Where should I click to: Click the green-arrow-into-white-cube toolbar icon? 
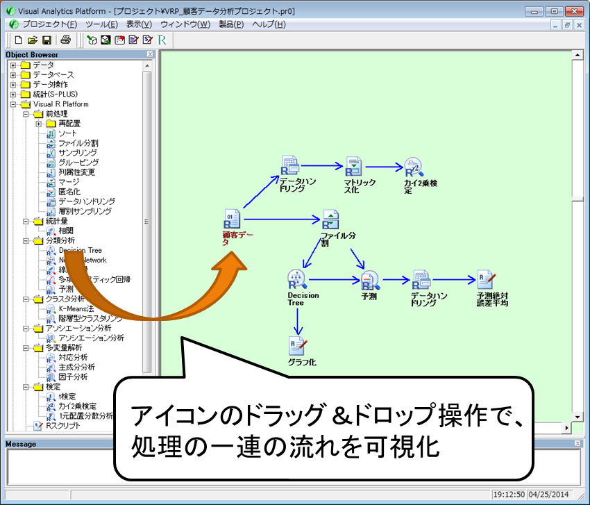click(92, 40)
